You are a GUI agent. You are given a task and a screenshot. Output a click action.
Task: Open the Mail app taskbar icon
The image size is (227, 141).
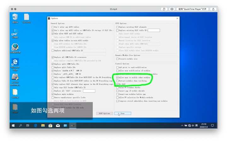click(58, 125)
